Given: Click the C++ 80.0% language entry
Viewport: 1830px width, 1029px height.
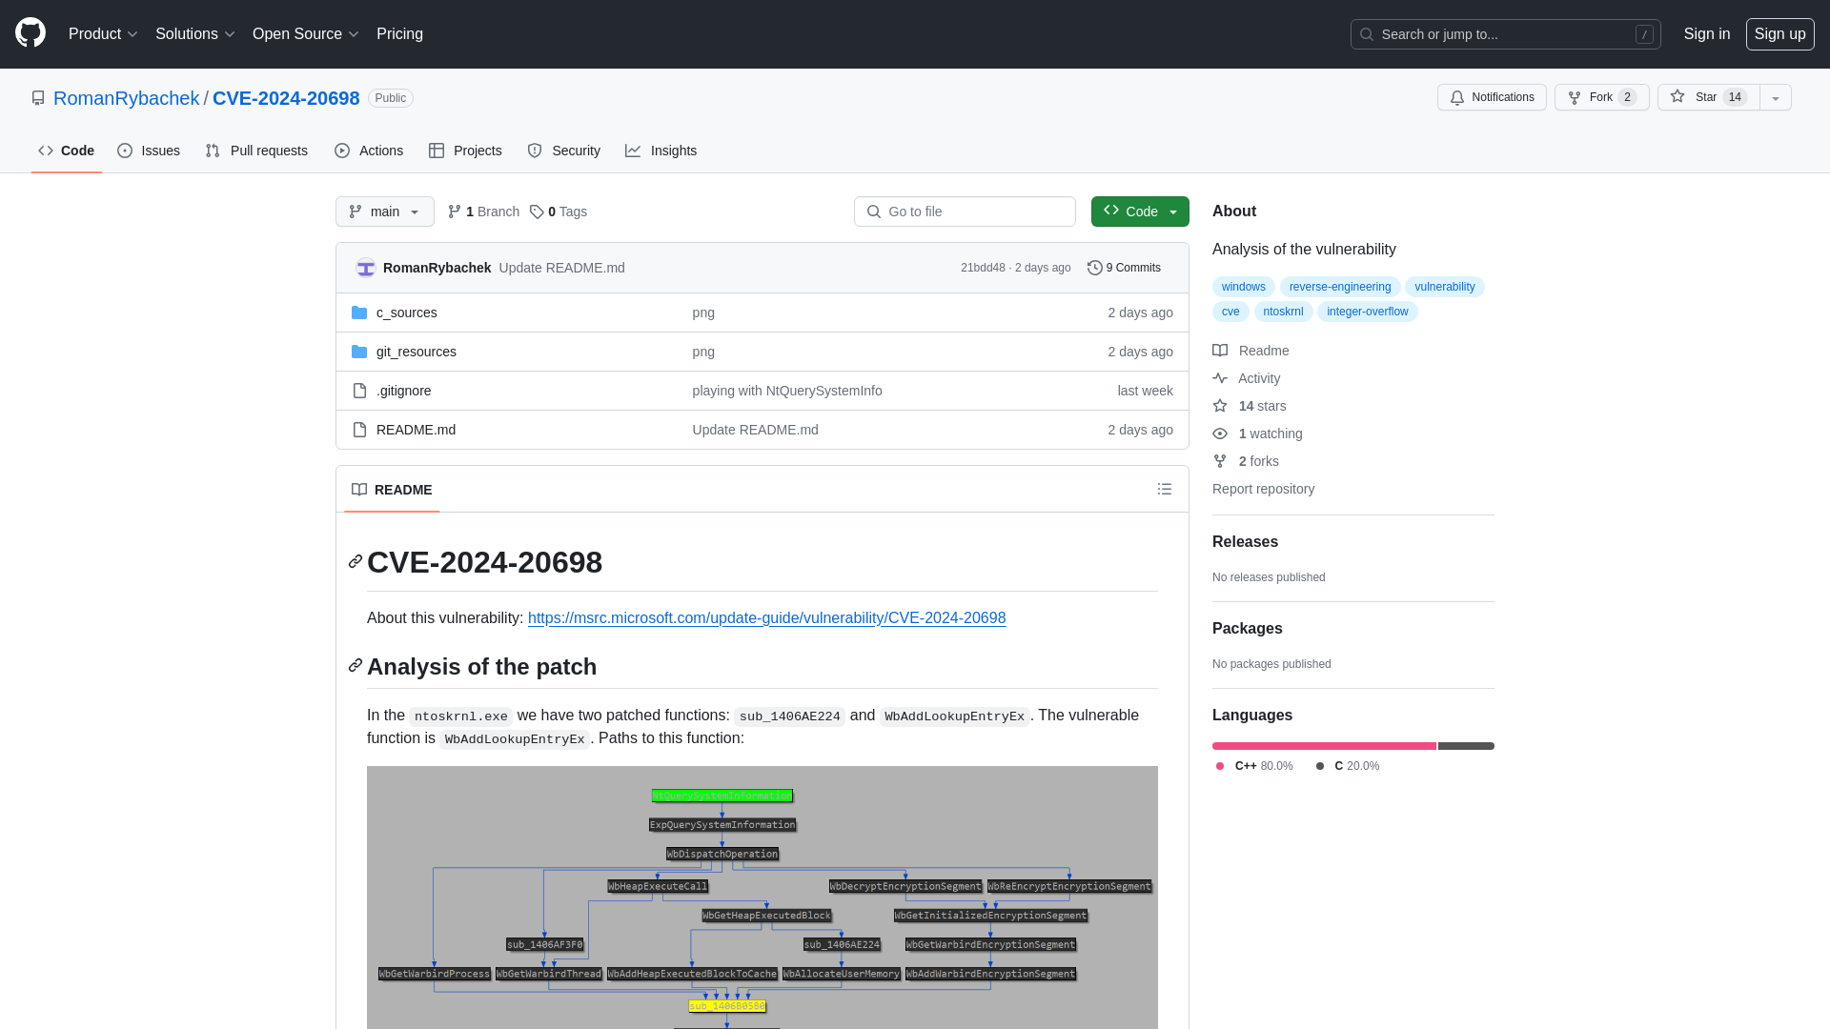Looking at the screenshot, I should point(1254,766).
